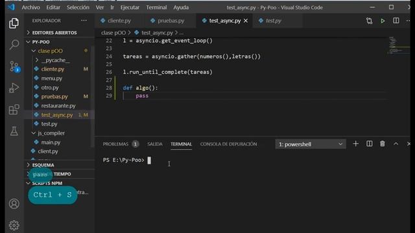415x233 pixels.
Task: Open the Manage gear menu
Action: click(x=14, y=225)
